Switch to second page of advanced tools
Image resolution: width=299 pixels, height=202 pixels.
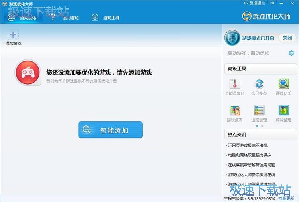coord(262,126)
